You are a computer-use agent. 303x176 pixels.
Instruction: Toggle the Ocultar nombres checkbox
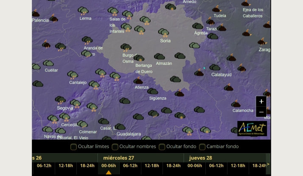pyautogui.click(x=115, y=147)
